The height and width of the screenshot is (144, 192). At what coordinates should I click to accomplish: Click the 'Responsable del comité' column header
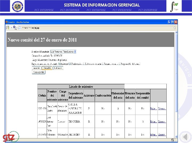(x=143, y=95)
